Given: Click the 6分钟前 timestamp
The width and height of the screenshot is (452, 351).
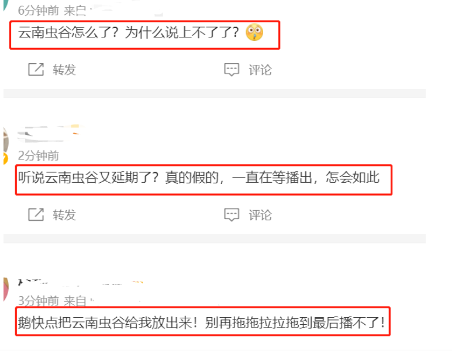Looking at the screenshot, I should (x=39, y=11).
